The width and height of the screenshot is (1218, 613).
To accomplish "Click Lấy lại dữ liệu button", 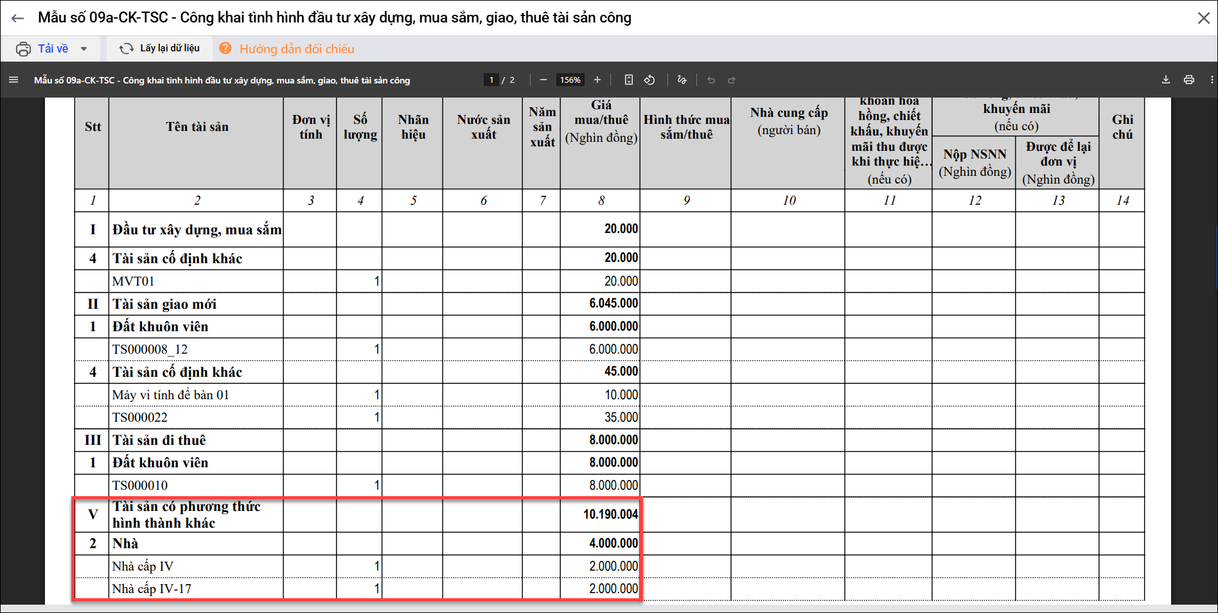I will (160, 48).
